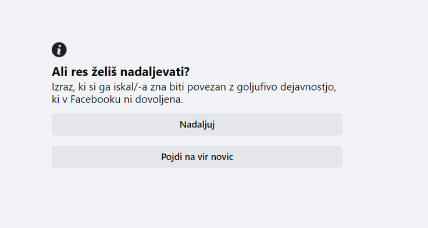Click the phrase iskal/-a in the description
Image resolution: width=428 pixels, height=228 pixels.
click(130, 87)
